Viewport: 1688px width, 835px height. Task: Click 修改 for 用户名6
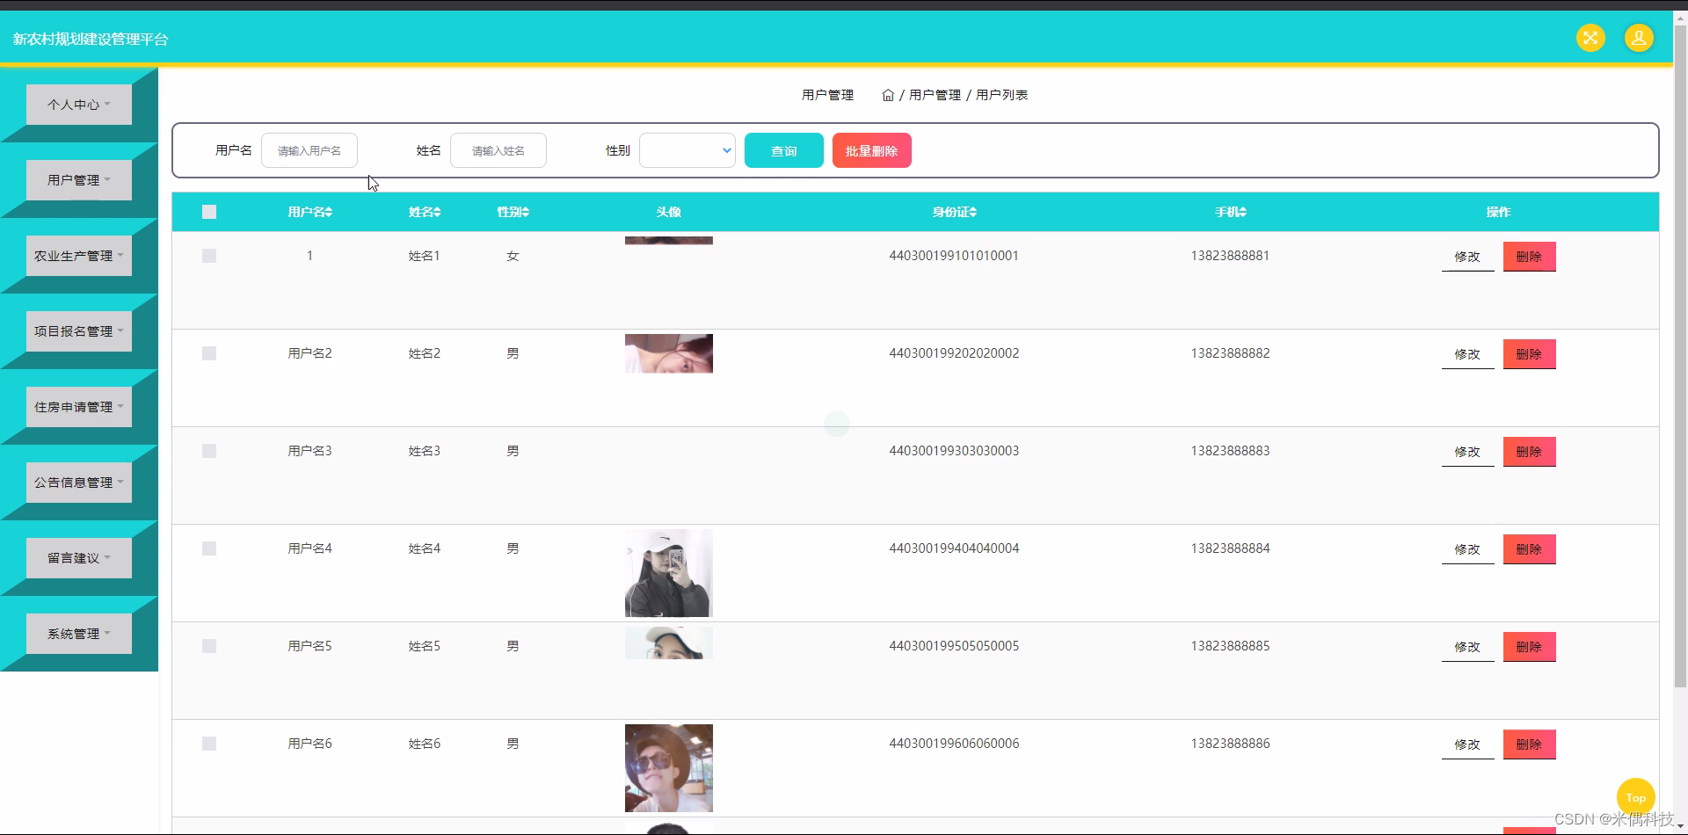(1467, 744)
